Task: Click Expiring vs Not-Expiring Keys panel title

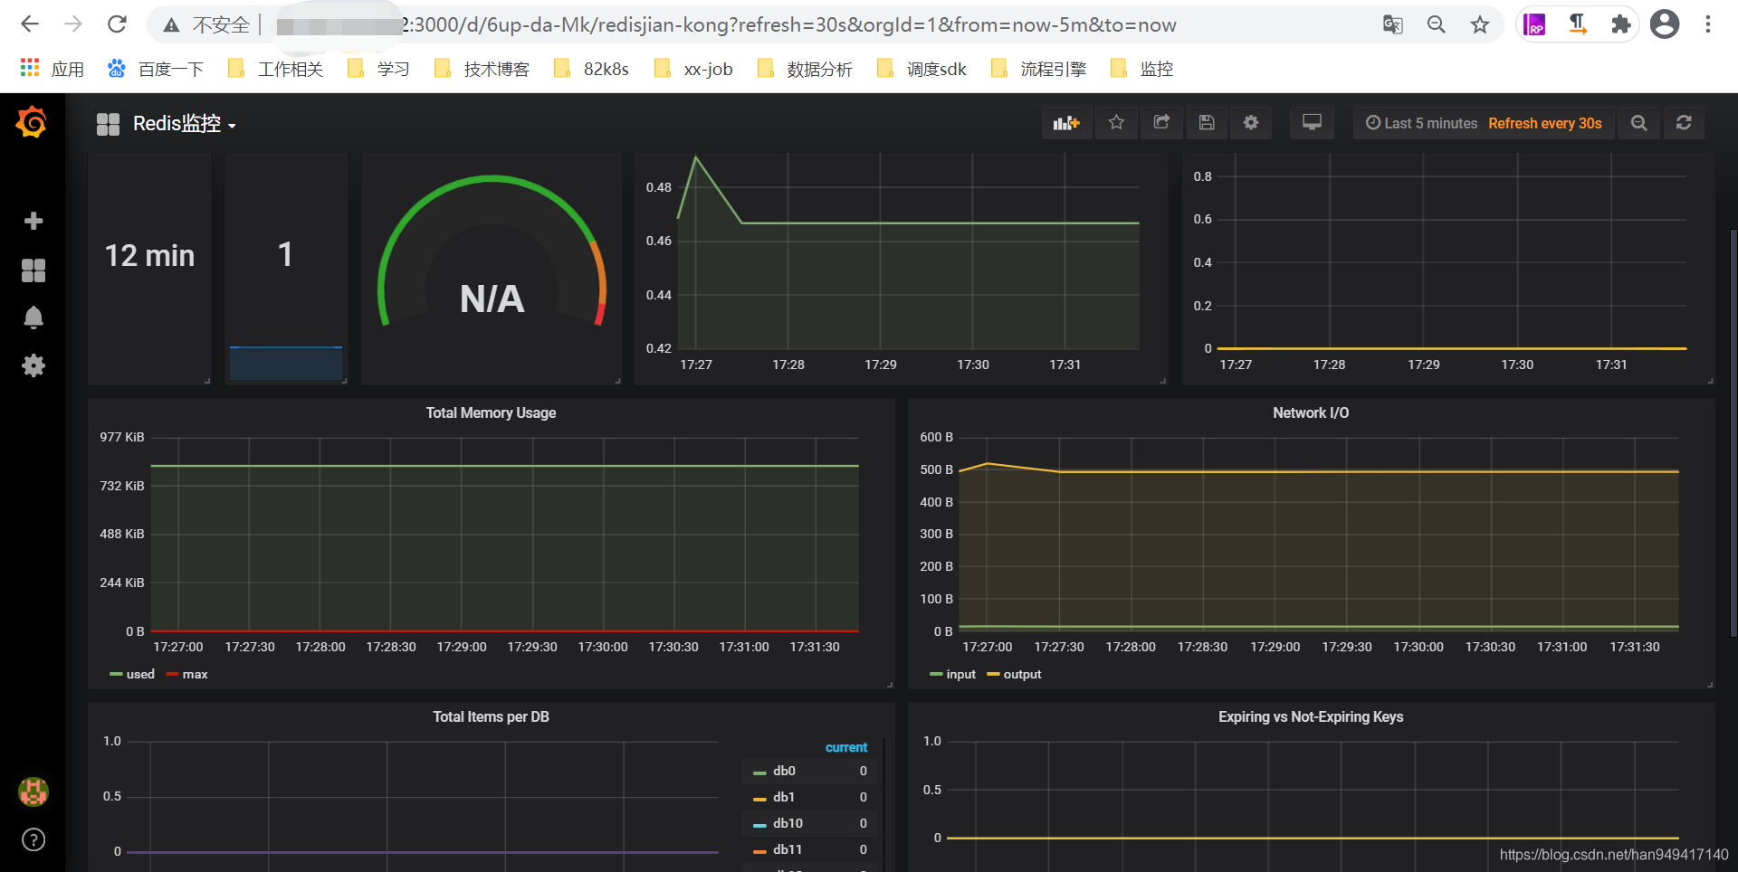Action: (1311, 716)
